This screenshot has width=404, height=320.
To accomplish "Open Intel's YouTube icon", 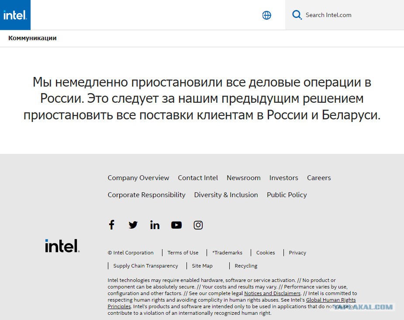I will [176, 225].
